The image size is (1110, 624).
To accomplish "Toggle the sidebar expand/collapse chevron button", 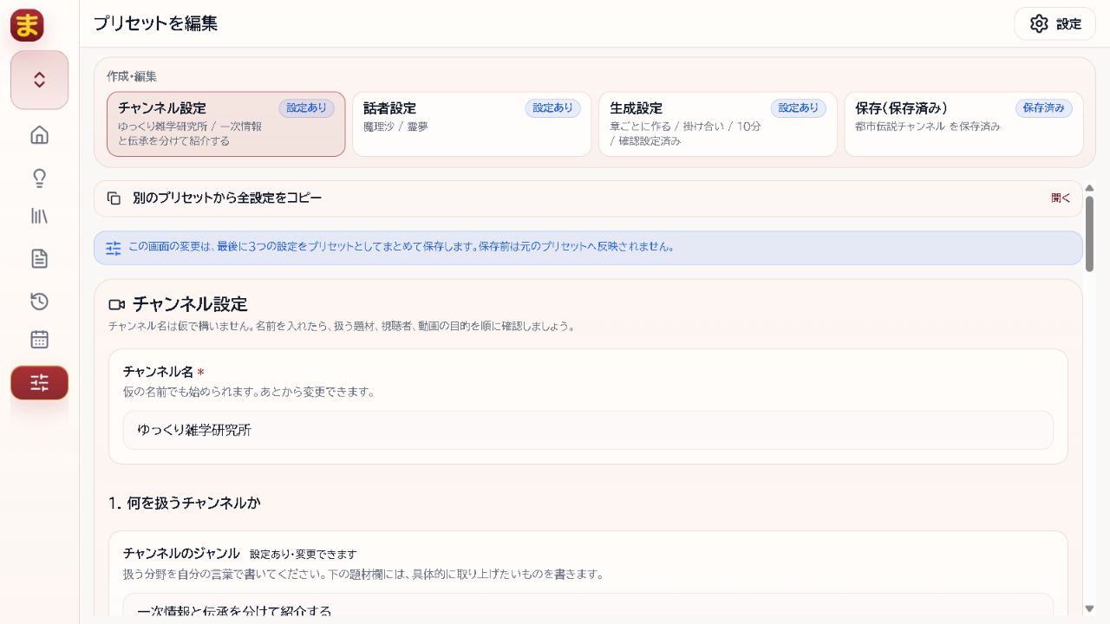I will [39, 80].
